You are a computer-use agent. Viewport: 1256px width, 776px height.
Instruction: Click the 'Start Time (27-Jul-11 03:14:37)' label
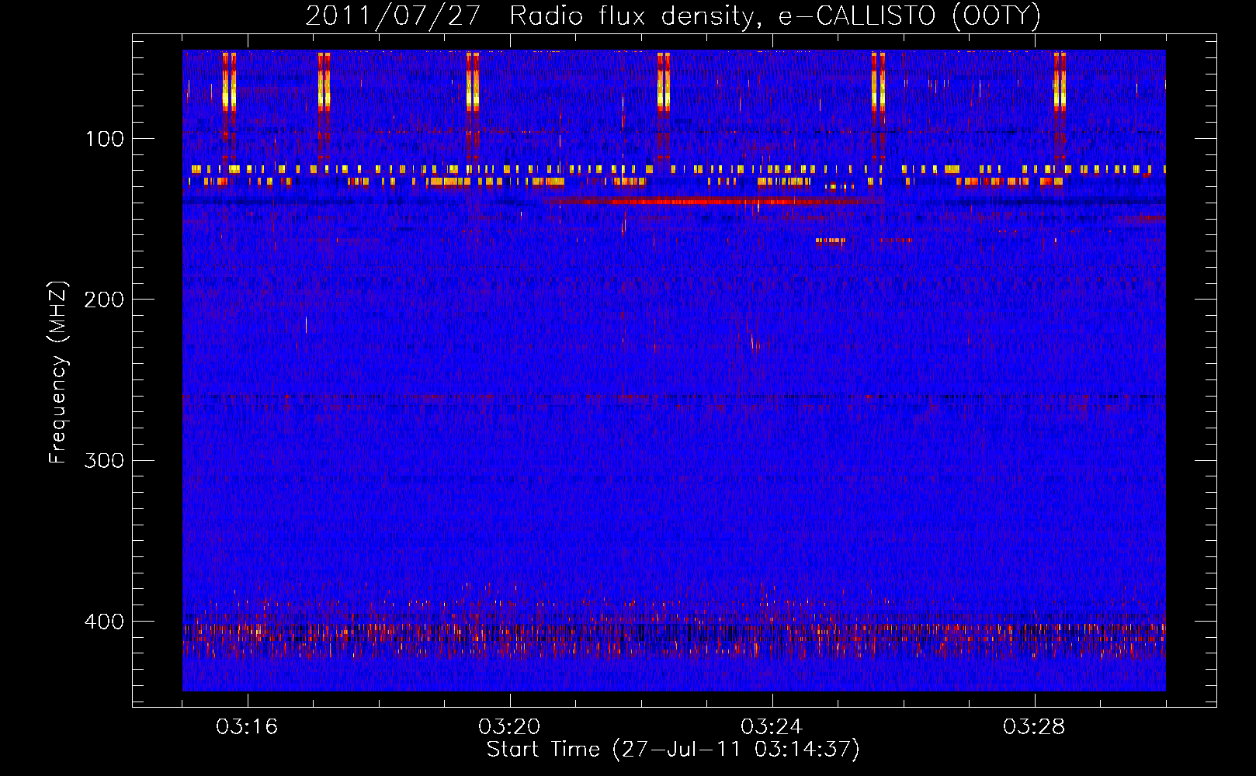coord(673,750)
